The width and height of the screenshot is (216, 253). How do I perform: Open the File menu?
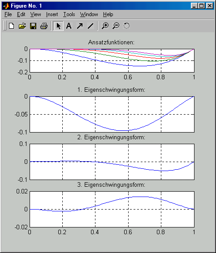[x=8, y=14]
